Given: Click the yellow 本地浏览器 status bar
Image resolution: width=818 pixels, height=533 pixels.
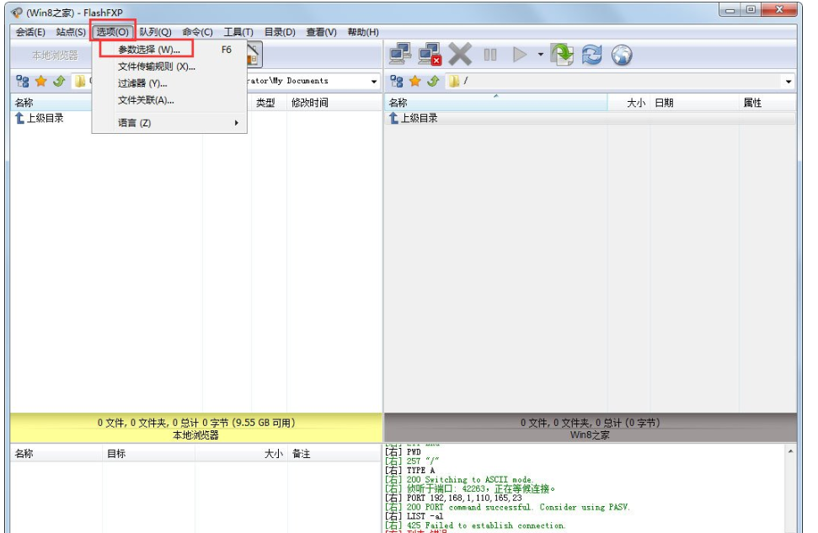Looking at the screenshot, I should pos(196,429).
